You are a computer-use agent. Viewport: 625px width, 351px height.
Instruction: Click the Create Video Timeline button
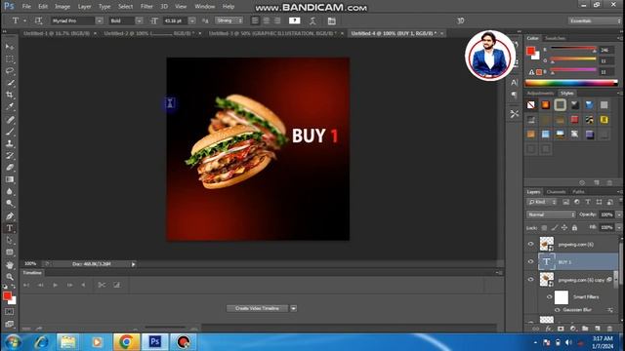[257, 308]
